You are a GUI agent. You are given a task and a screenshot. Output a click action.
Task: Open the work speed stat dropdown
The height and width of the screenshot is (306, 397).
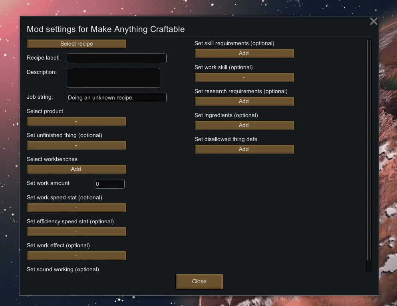(76, 208)
